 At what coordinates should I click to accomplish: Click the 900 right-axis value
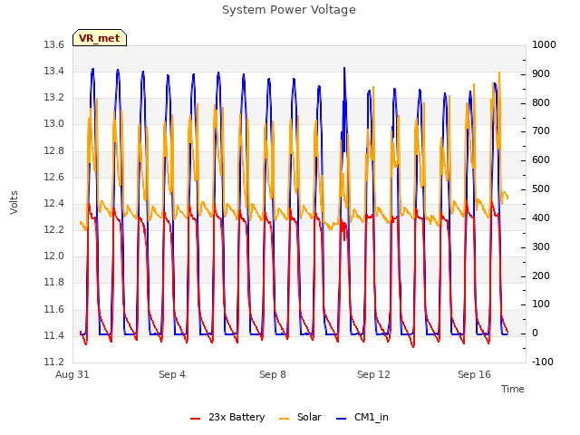point(541,73)
